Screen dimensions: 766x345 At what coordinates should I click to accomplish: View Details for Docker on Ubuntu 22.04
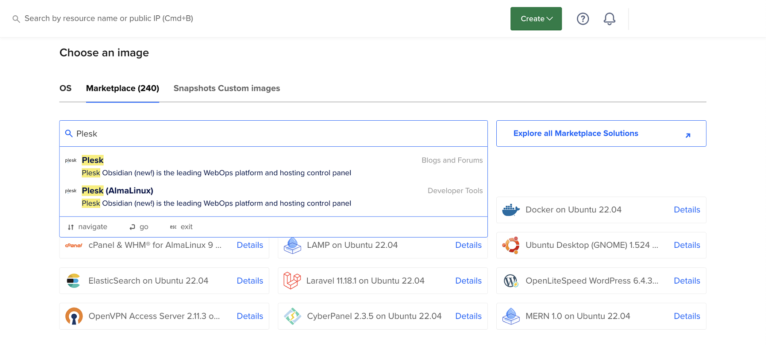pyautogui.click(x=687, y=210)
